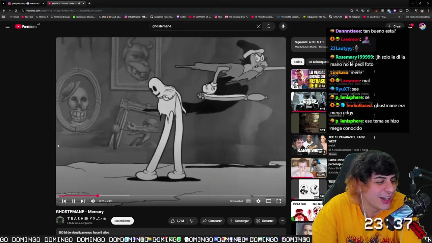Click the youtube.com address bar
This screenshot has height=243, width=432.
coord(182,10)
